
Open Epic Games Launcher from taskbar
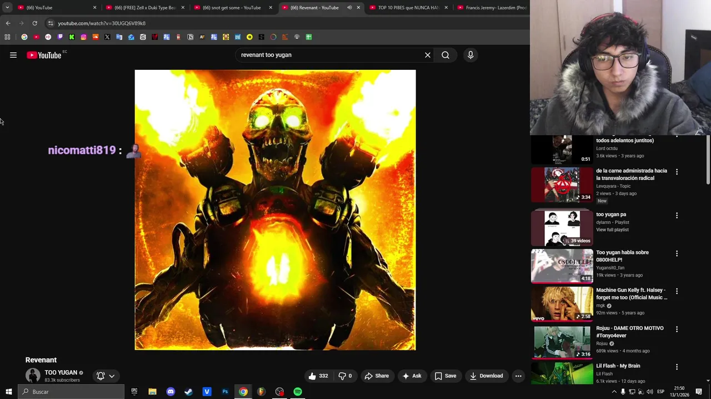134,392
